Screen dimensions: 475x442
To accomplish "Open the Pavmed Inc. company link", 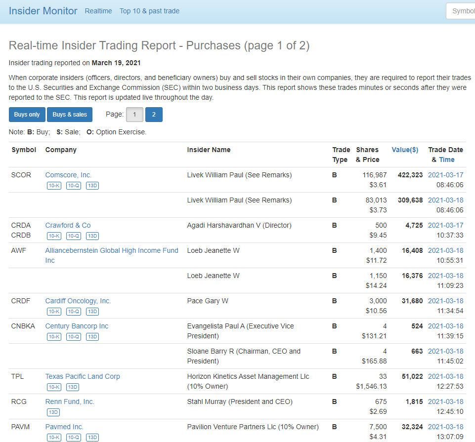I will (64, 427).
